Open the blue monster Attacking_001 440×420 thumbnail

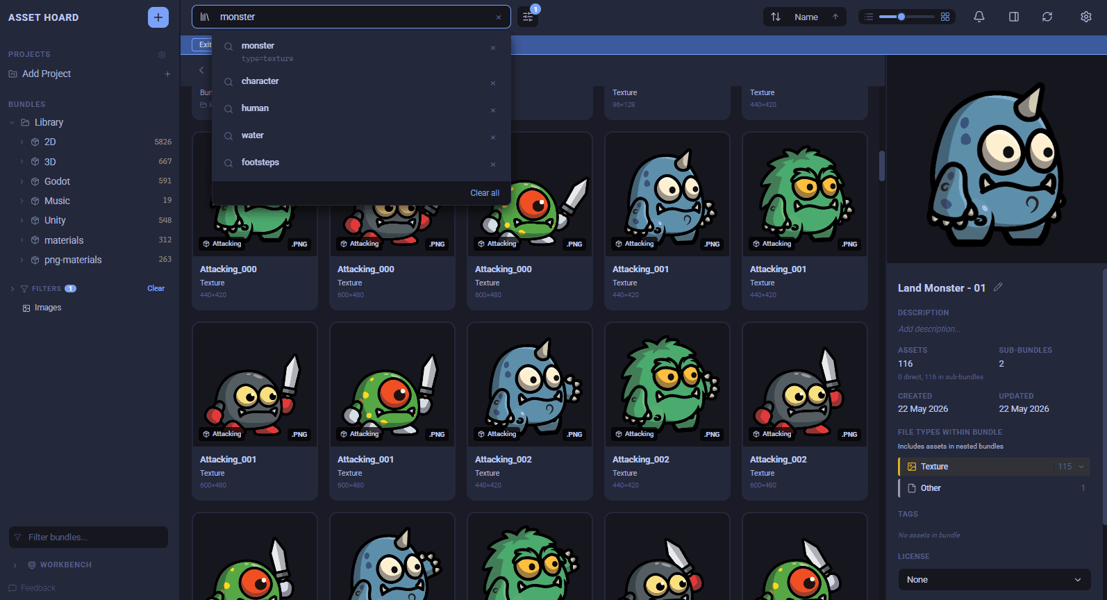(x=667, y=194)
